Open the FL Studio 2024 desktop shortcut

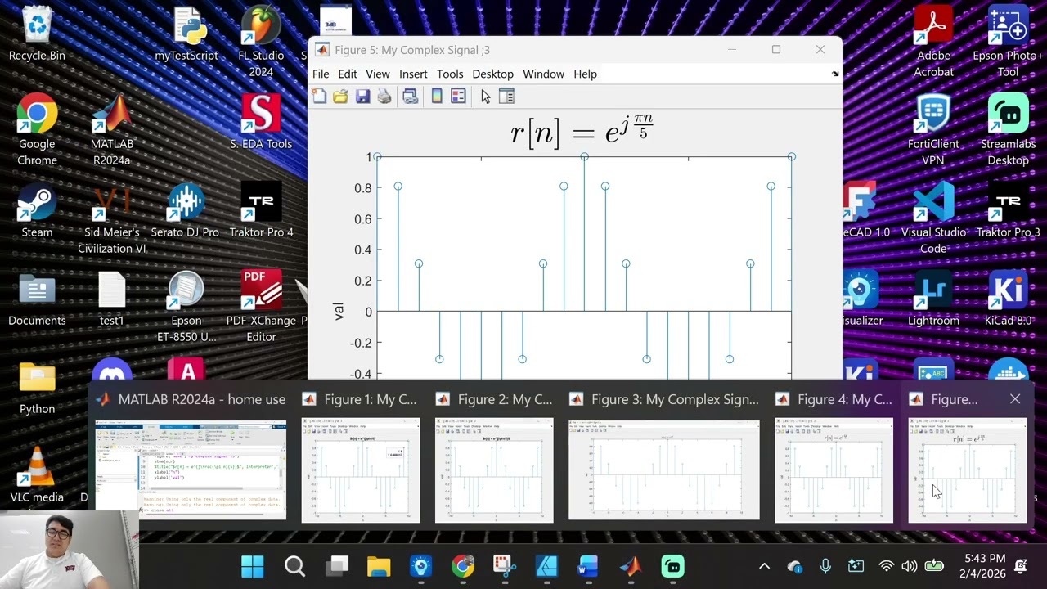[x=261, y=41]
